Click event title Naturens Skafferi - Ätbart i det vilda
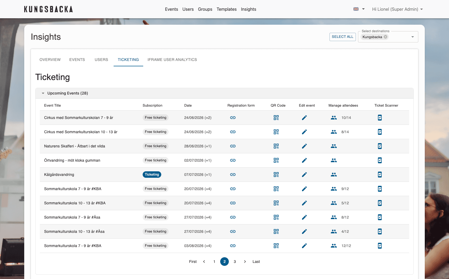This screenshot has width=449, height=279. [x=75, y=146]
